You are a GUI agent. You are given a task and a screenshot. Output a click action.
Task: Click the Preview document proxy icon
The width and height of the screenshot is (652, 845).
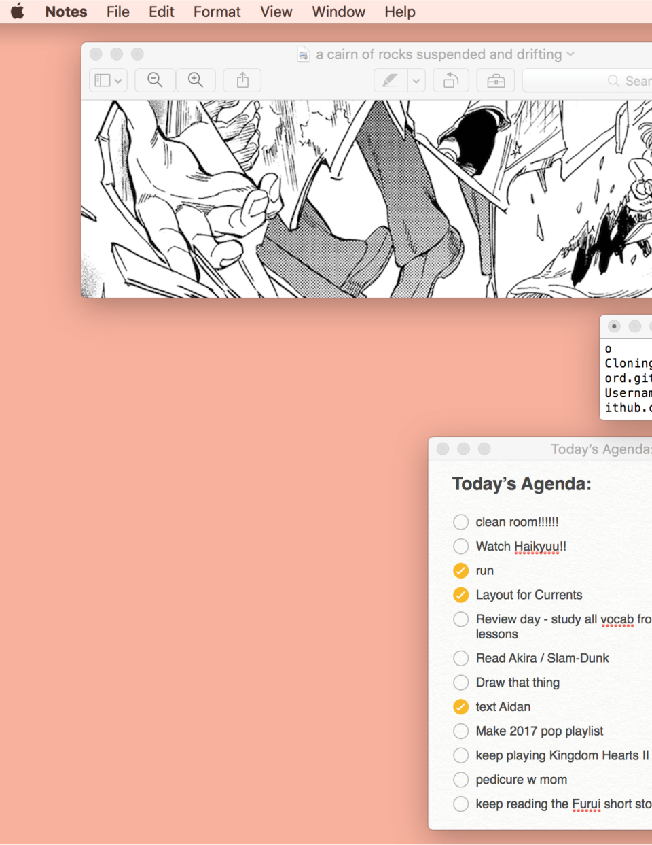click(304, 54)
